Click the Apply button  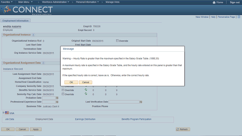[x=36, y=129]
